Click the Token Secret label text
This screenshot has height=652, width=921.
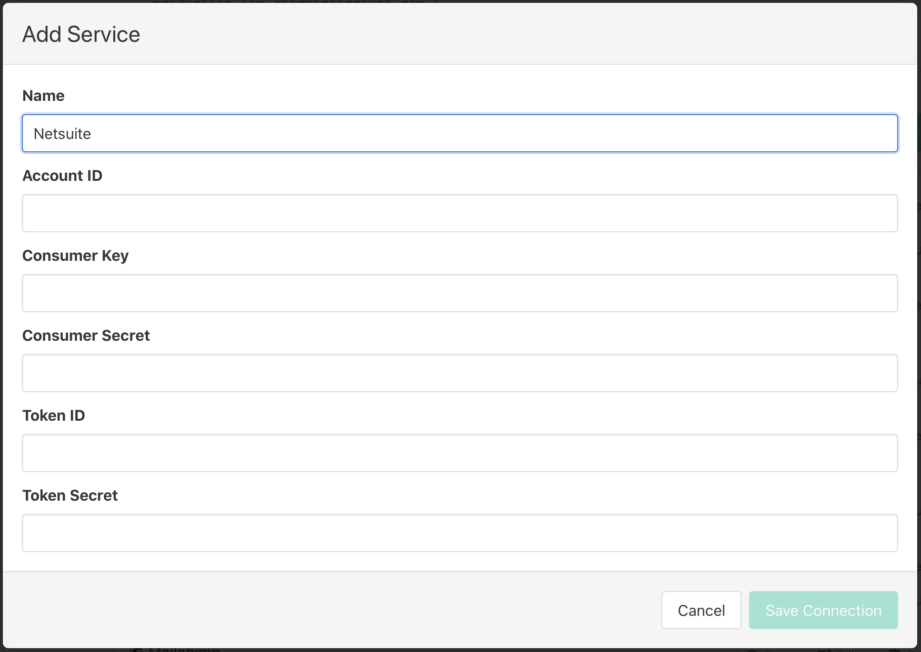(70, 495)
